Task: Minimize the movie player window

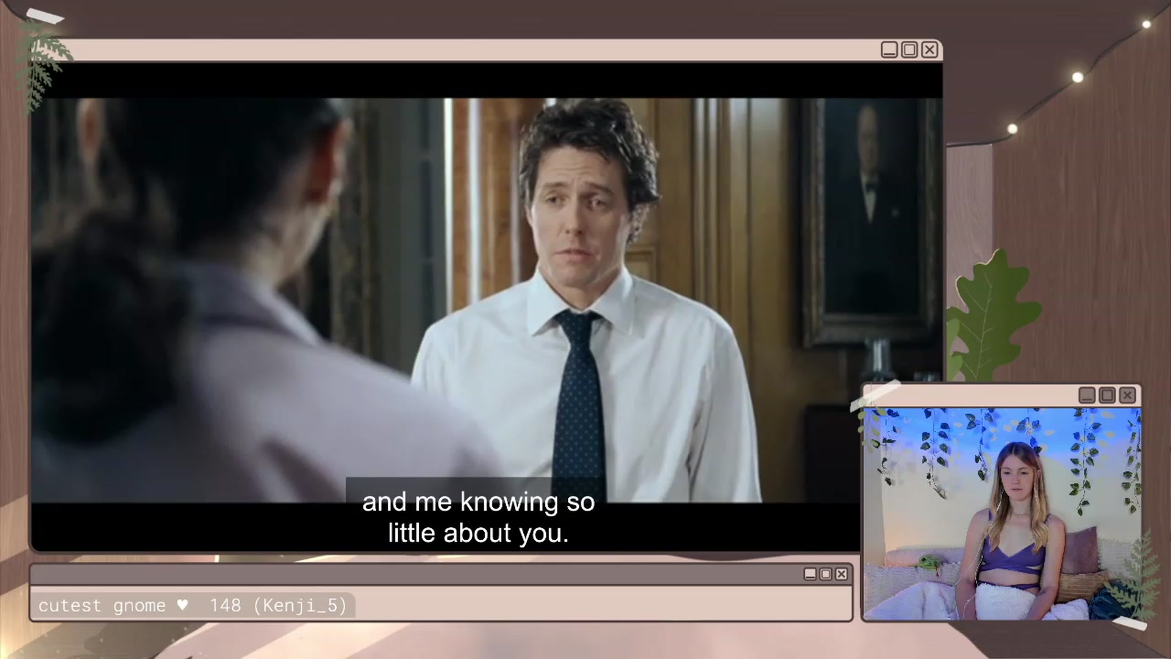Action: (889, 49)
